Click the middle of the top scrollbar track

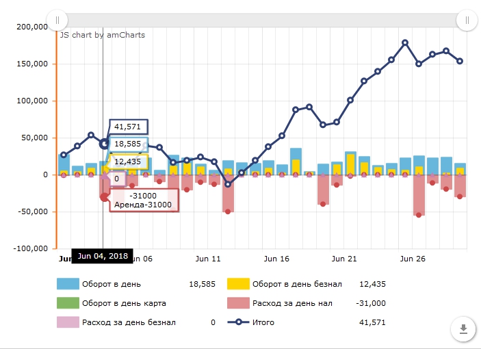click(x=261, y=20)
